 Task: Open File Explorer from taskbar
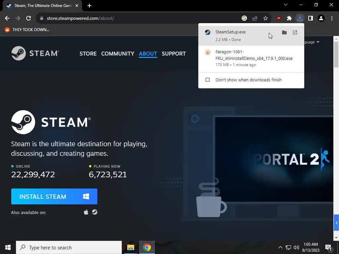[x=130, y=247]
